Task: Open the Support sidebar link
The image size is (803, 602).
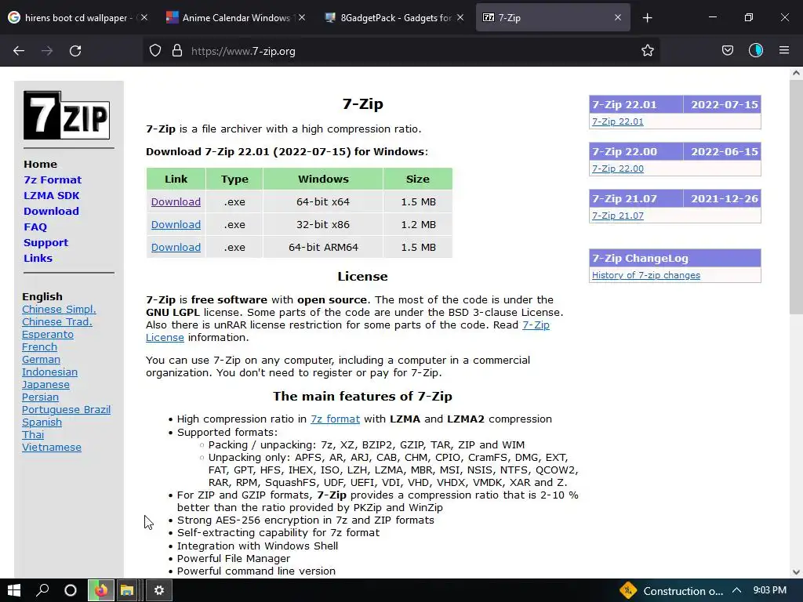Action: coord(45,243)
